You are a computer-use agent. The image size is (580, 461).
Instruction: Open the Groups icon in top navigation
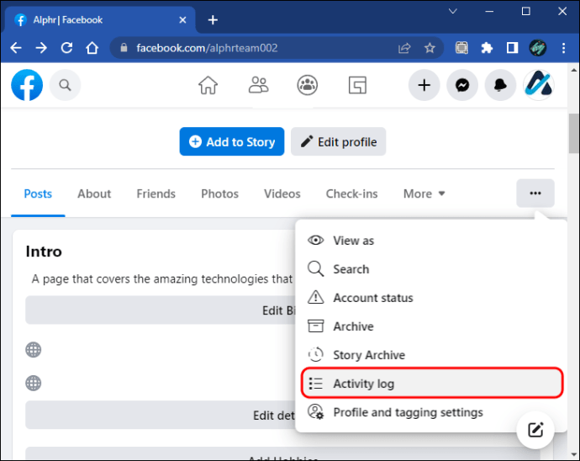(308, 85)
